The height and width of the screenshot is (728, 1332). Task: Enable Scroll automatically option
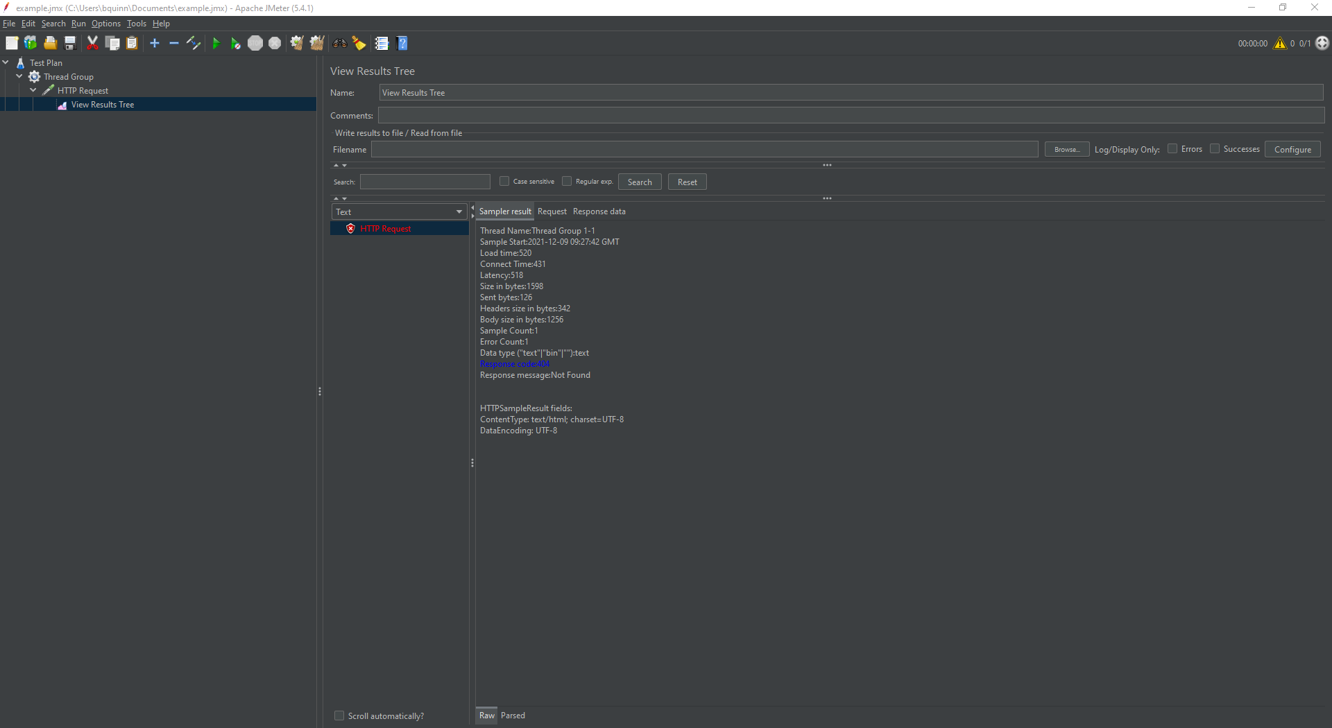339,716
